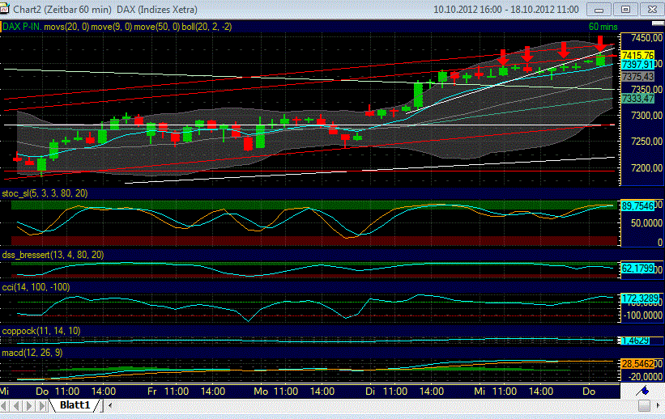
Task: Click the 'Di' day label on time axis
Action: tap(370, 391)
